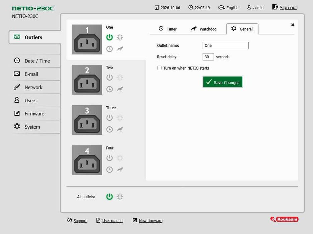Click the Save Changes button
This screenshot has height=234, width=313.
223,82
